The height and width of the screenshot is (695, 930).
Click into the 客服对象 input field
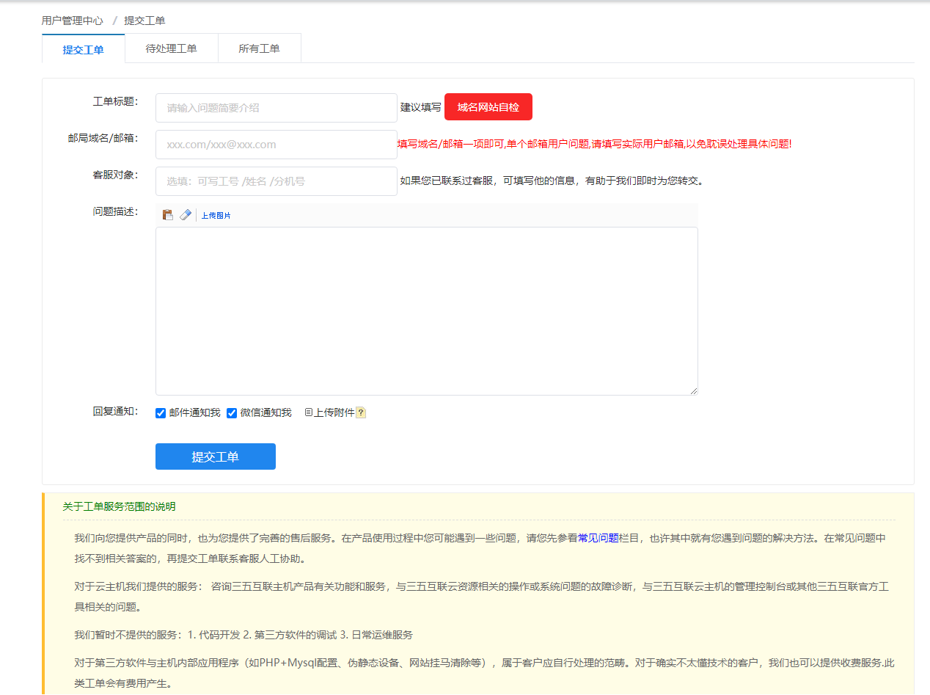coord(276,181)
